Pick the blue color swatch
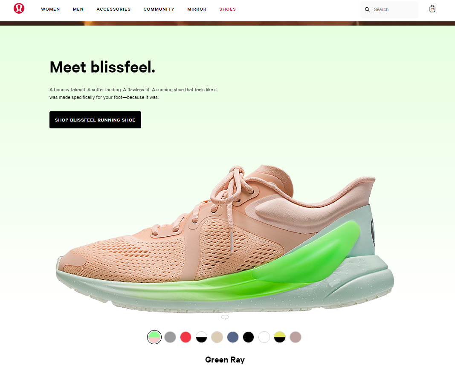The image size is (455, 380). [233, 337]
